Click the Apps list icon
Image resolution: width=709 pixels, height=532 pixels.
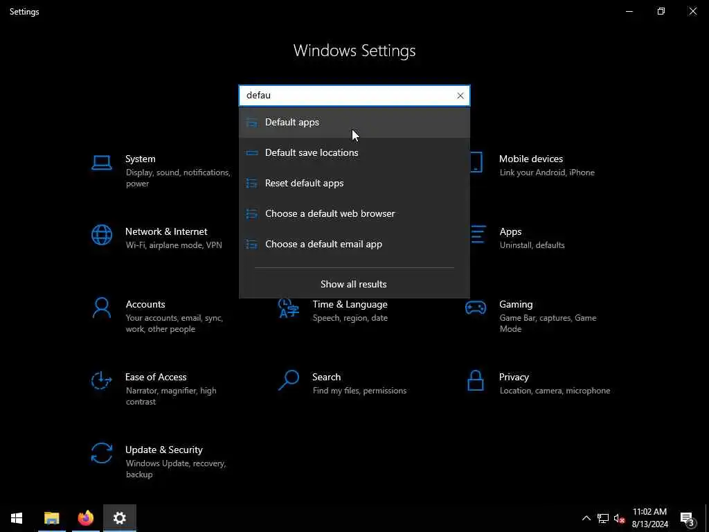(x=478, y=234)
